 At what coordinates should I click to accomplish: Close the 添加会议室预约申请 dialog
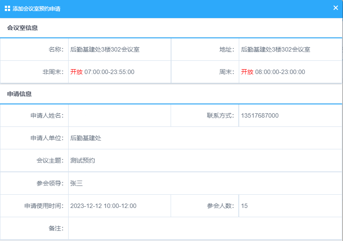coord(336,8)
